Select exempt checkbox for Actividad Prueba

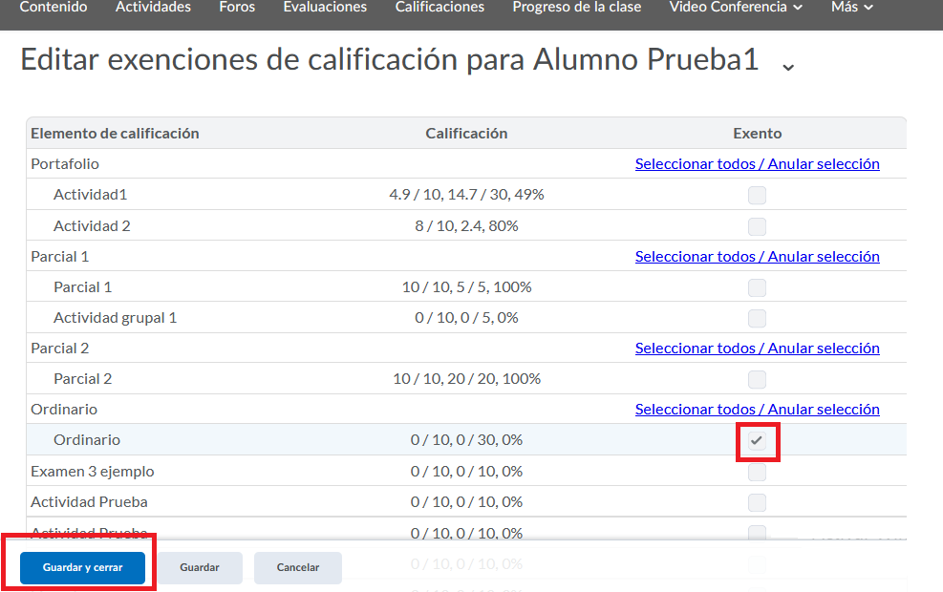click(757, 502)
